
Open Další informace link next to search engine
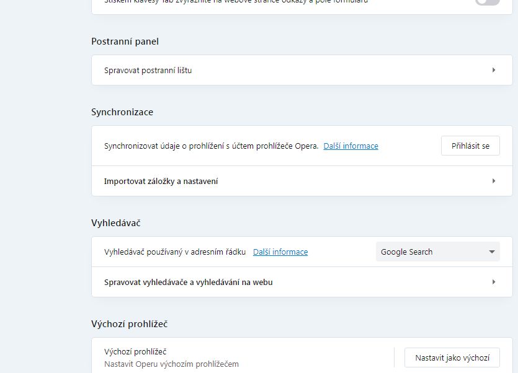click(280, 252)
